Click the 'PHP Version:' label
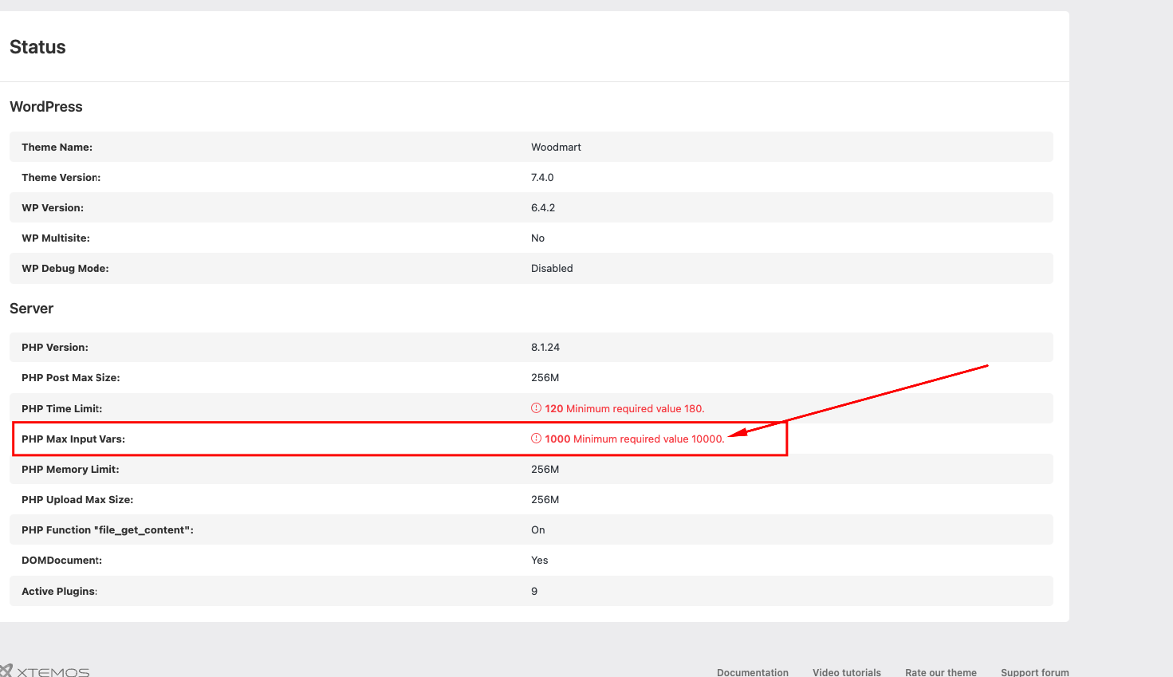This screenshot has height=677, width=1173. [55, 348]
